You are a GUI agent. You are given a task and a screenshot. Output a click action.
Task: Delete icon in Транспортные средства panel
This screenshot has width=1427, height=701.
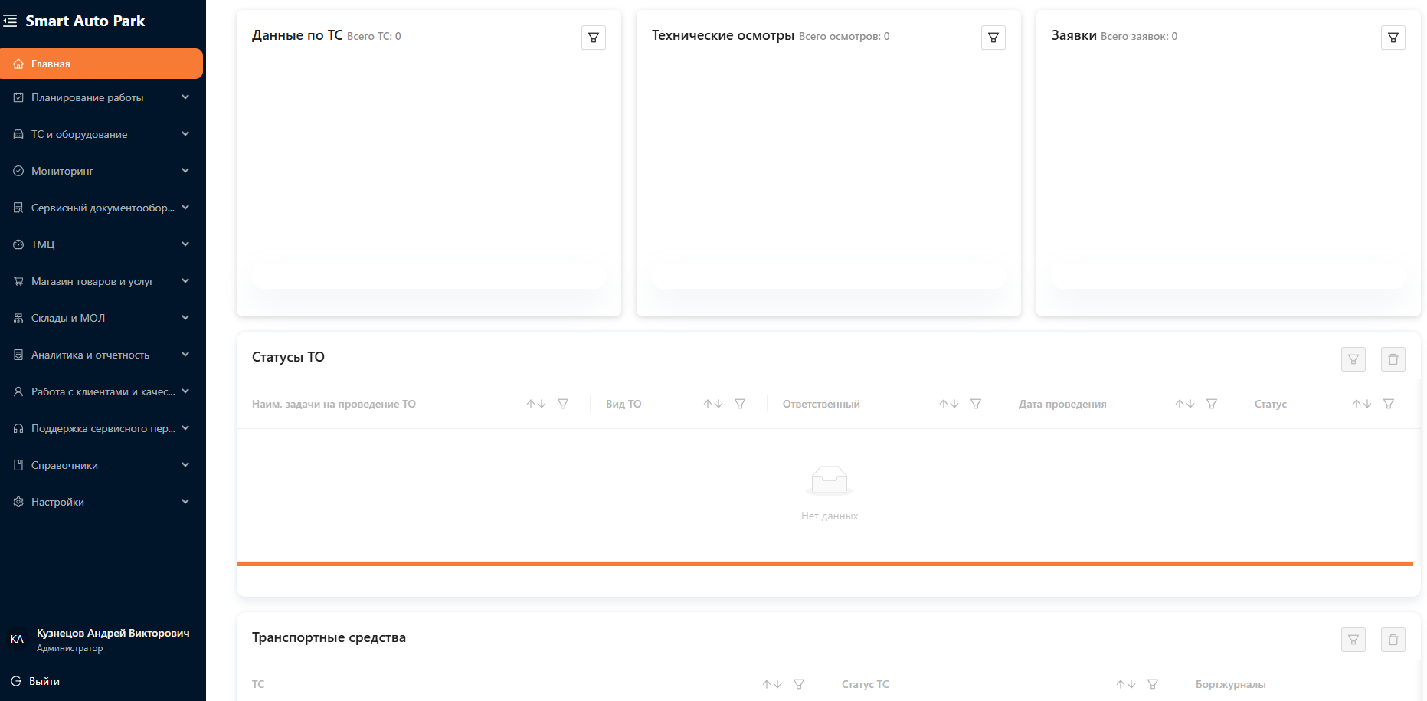(x=1393, y=640)
